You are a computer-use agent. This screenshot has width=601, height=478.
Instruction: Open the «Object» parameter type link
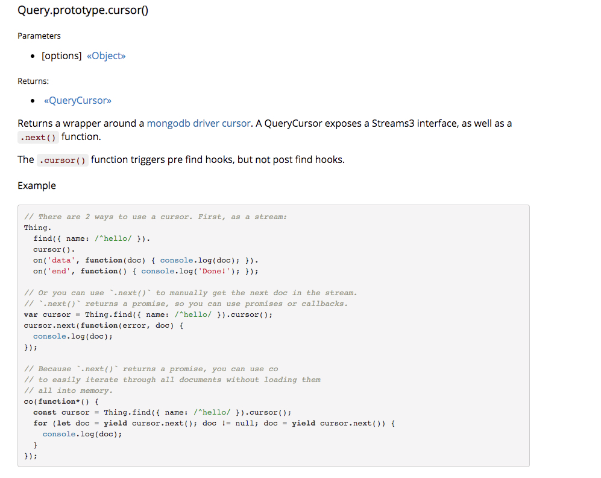point(106,56)
